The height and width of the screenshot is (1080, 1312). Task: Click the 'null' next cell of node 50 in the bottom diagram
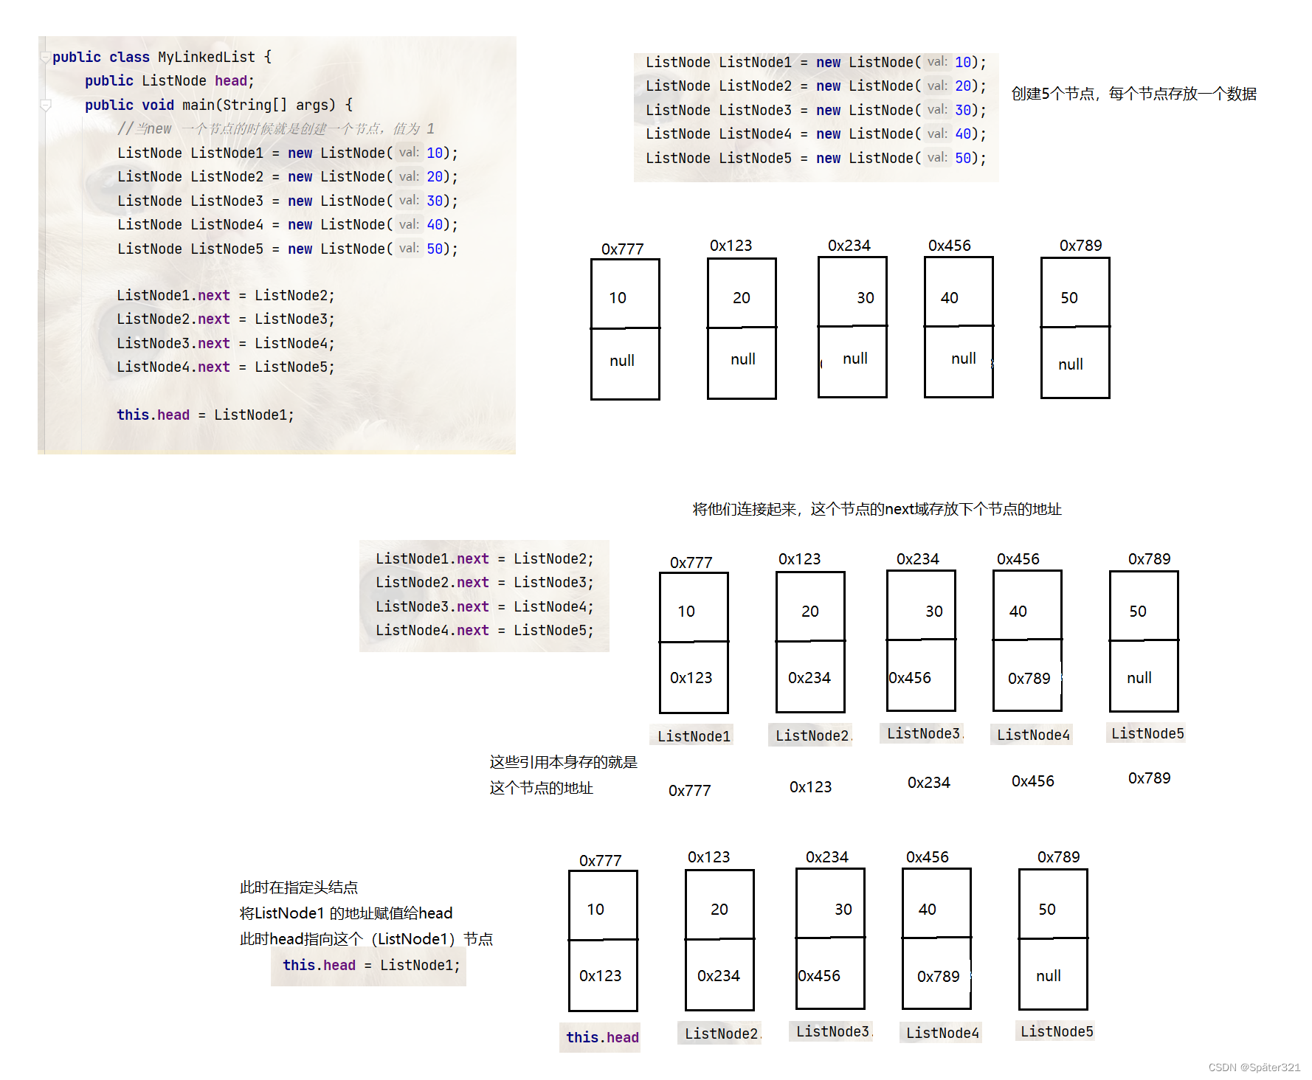click(x=1053, y=975)
